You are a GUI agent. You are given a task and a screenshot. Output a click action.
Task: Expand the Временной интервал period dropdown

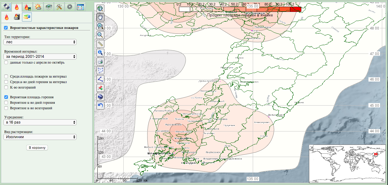pyautogui.click(x=40, y=57)
